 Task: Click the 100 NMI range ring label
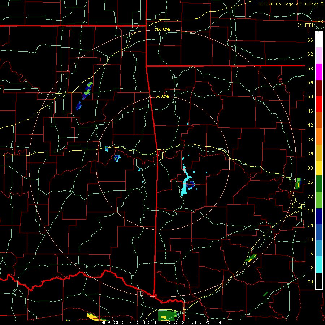point(162,29)
